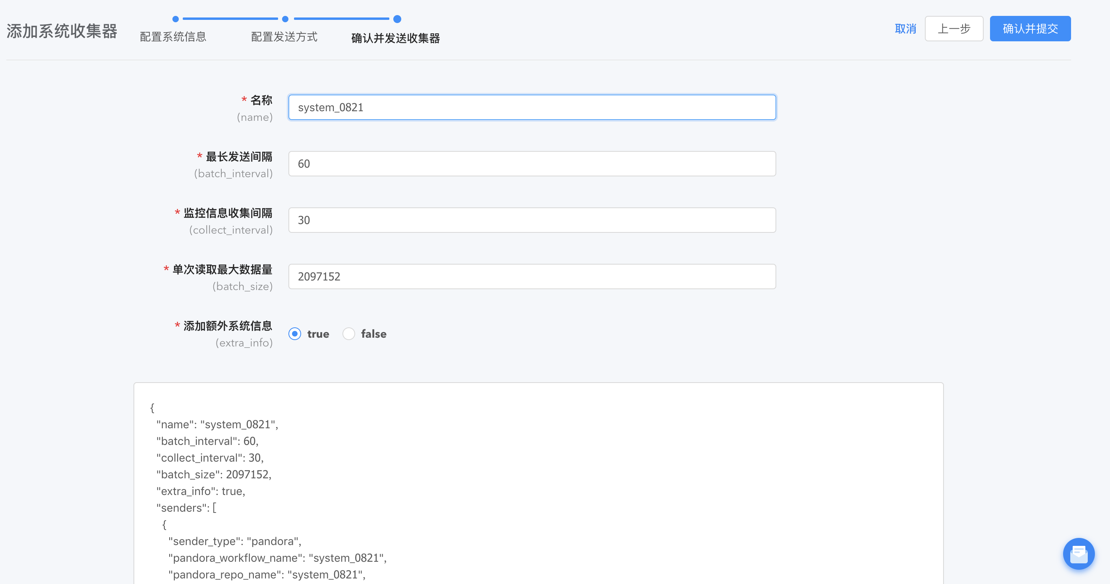Click the 监控信息收集间隔 label
The width and height of the screenshot is (1110, 584).
pyautogui.click(x=228, y=213)
